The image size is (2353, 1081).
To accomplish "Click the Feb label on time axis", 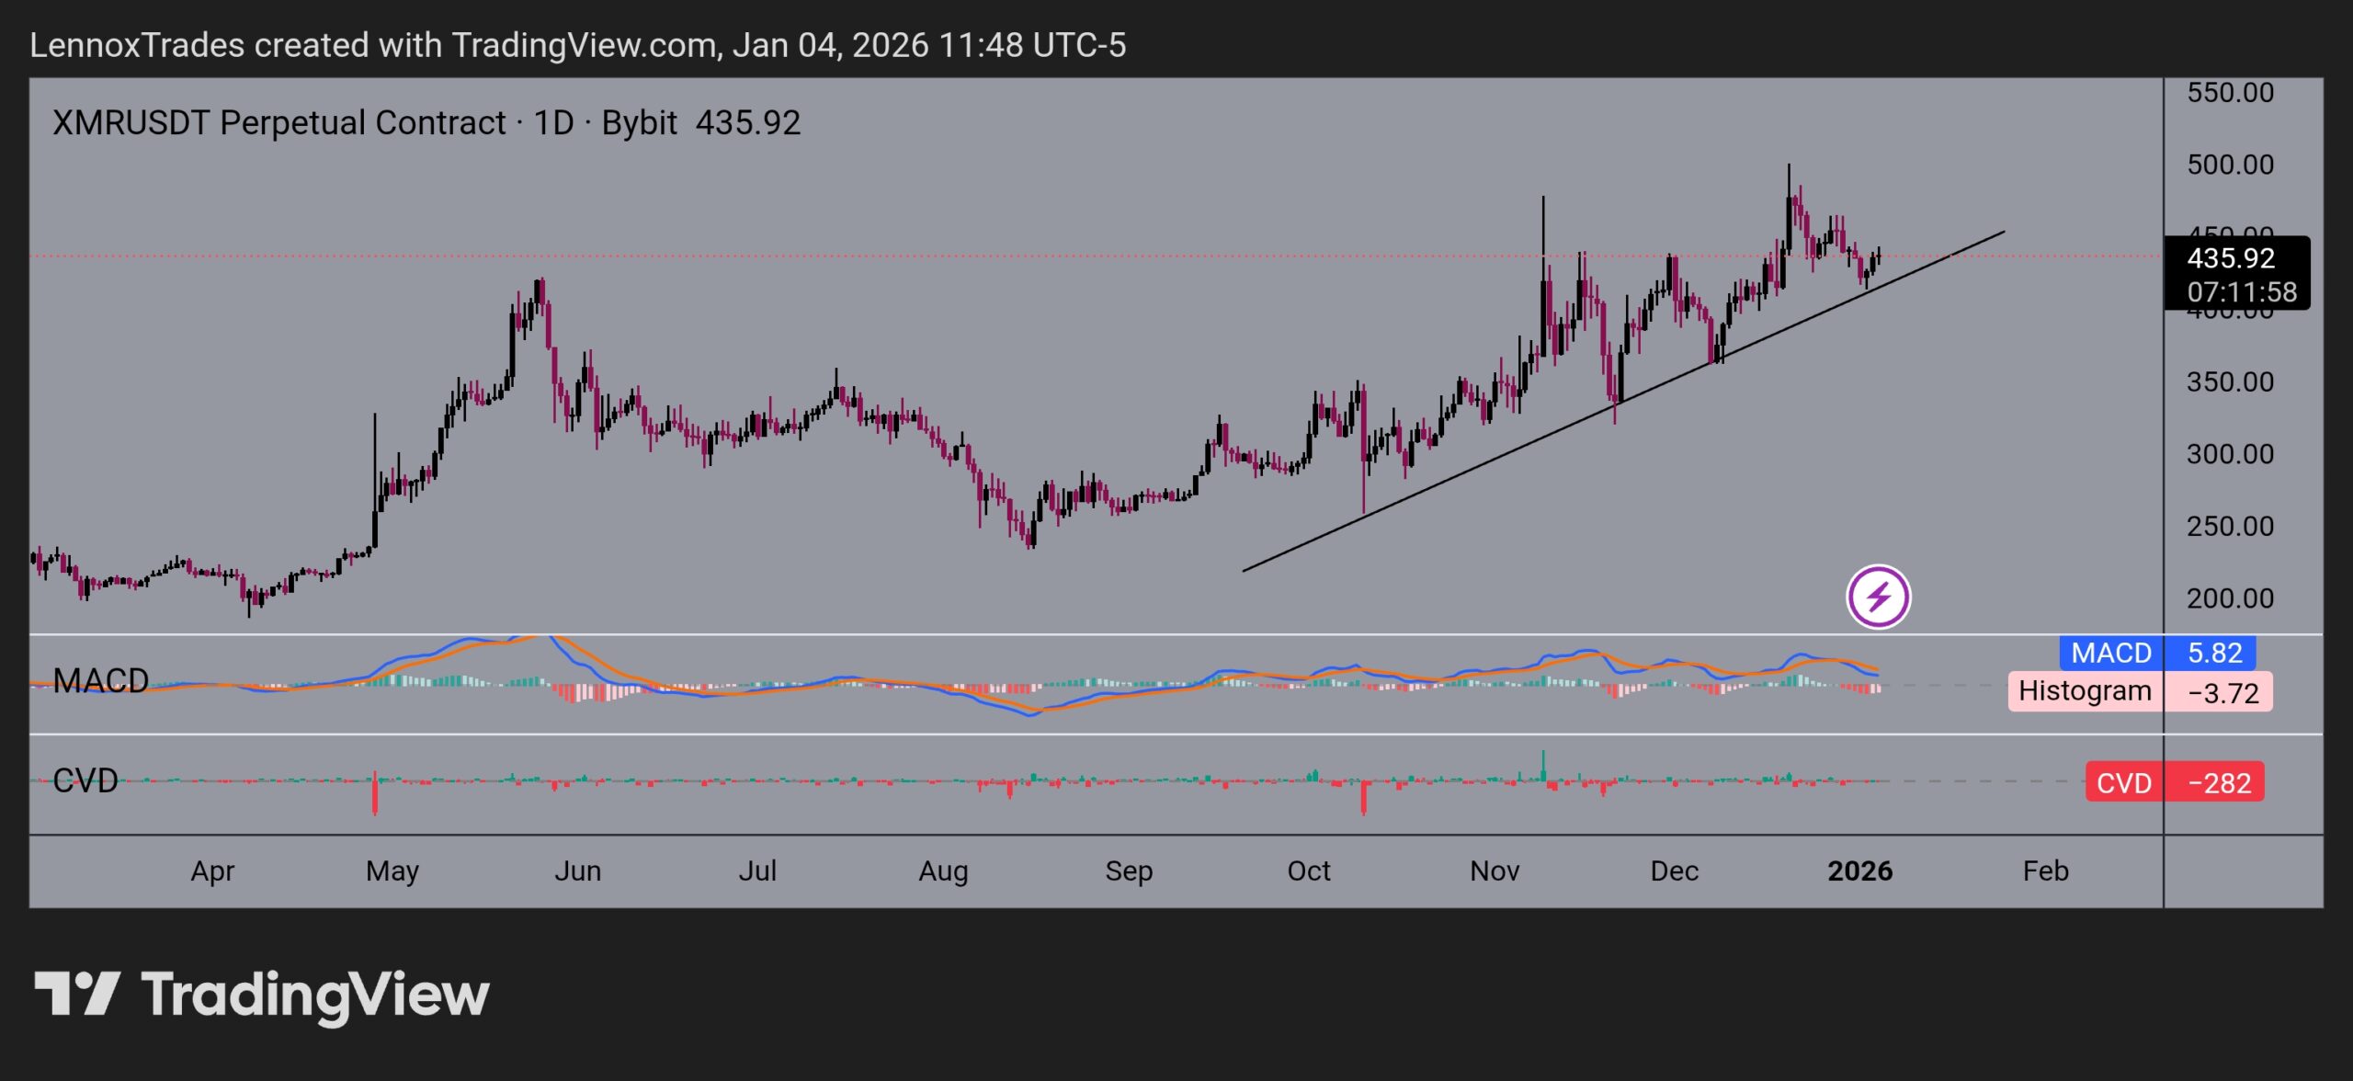I will click(x=2045, y=871).
